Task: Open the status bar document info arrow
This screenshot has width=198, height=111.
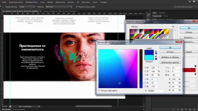Action: (x=39, y=107)
